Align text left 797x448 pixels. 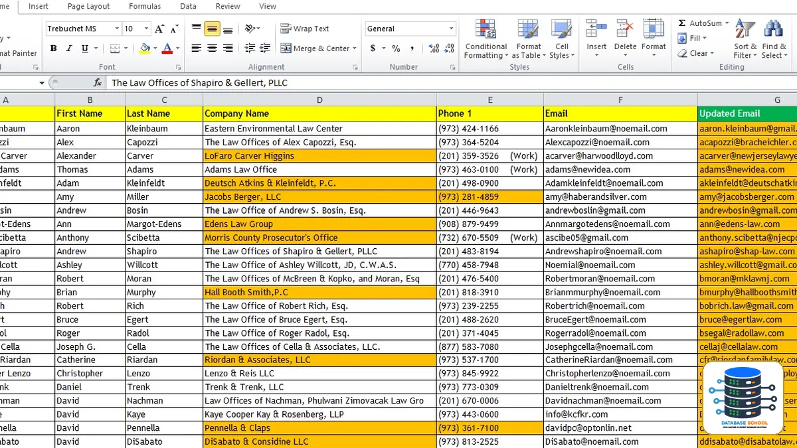(x=197, y=48)
